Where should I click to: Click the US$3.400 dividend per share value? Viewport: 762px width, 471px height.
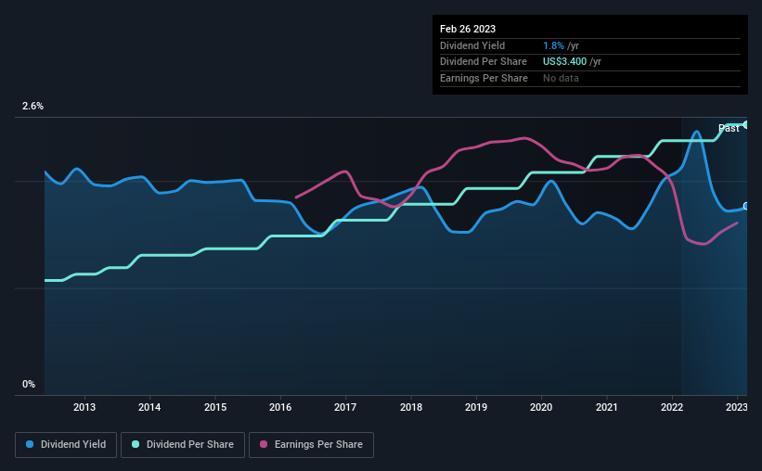[x=564, y=62]
